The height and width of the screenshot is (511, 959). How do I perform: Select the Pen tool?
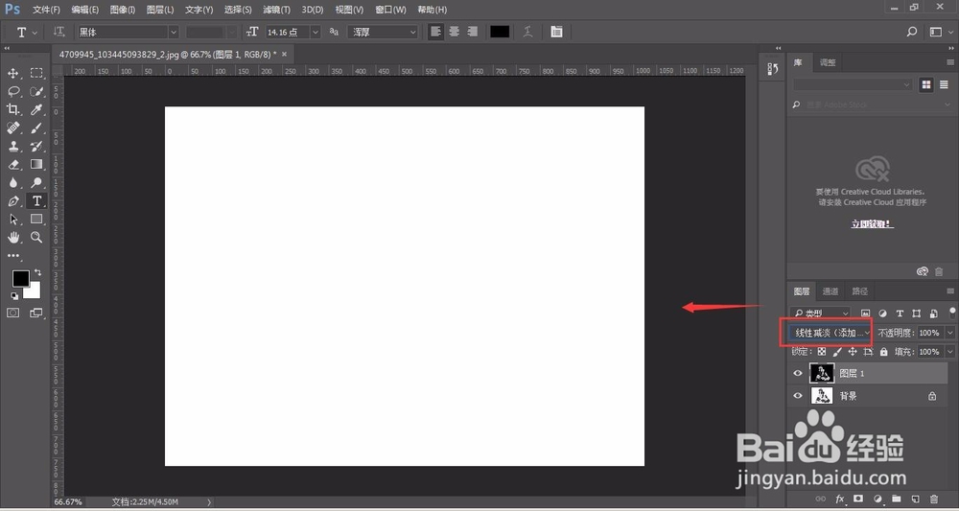[x=12, y=201]
